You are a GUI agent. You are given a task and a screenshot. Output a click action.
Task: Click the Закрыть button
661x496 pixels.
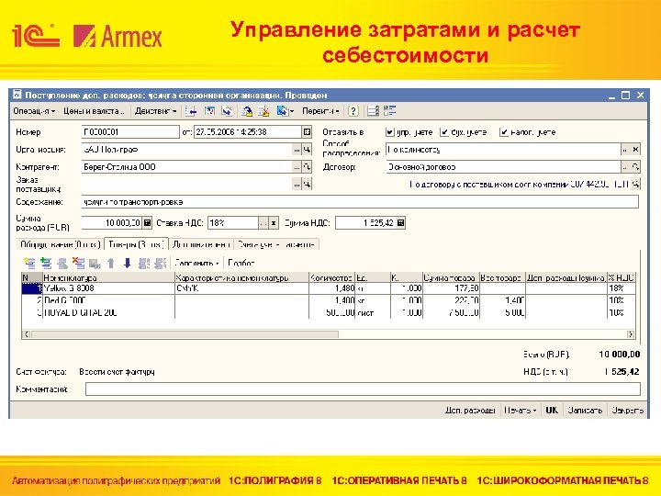click(x=627, y=410)
